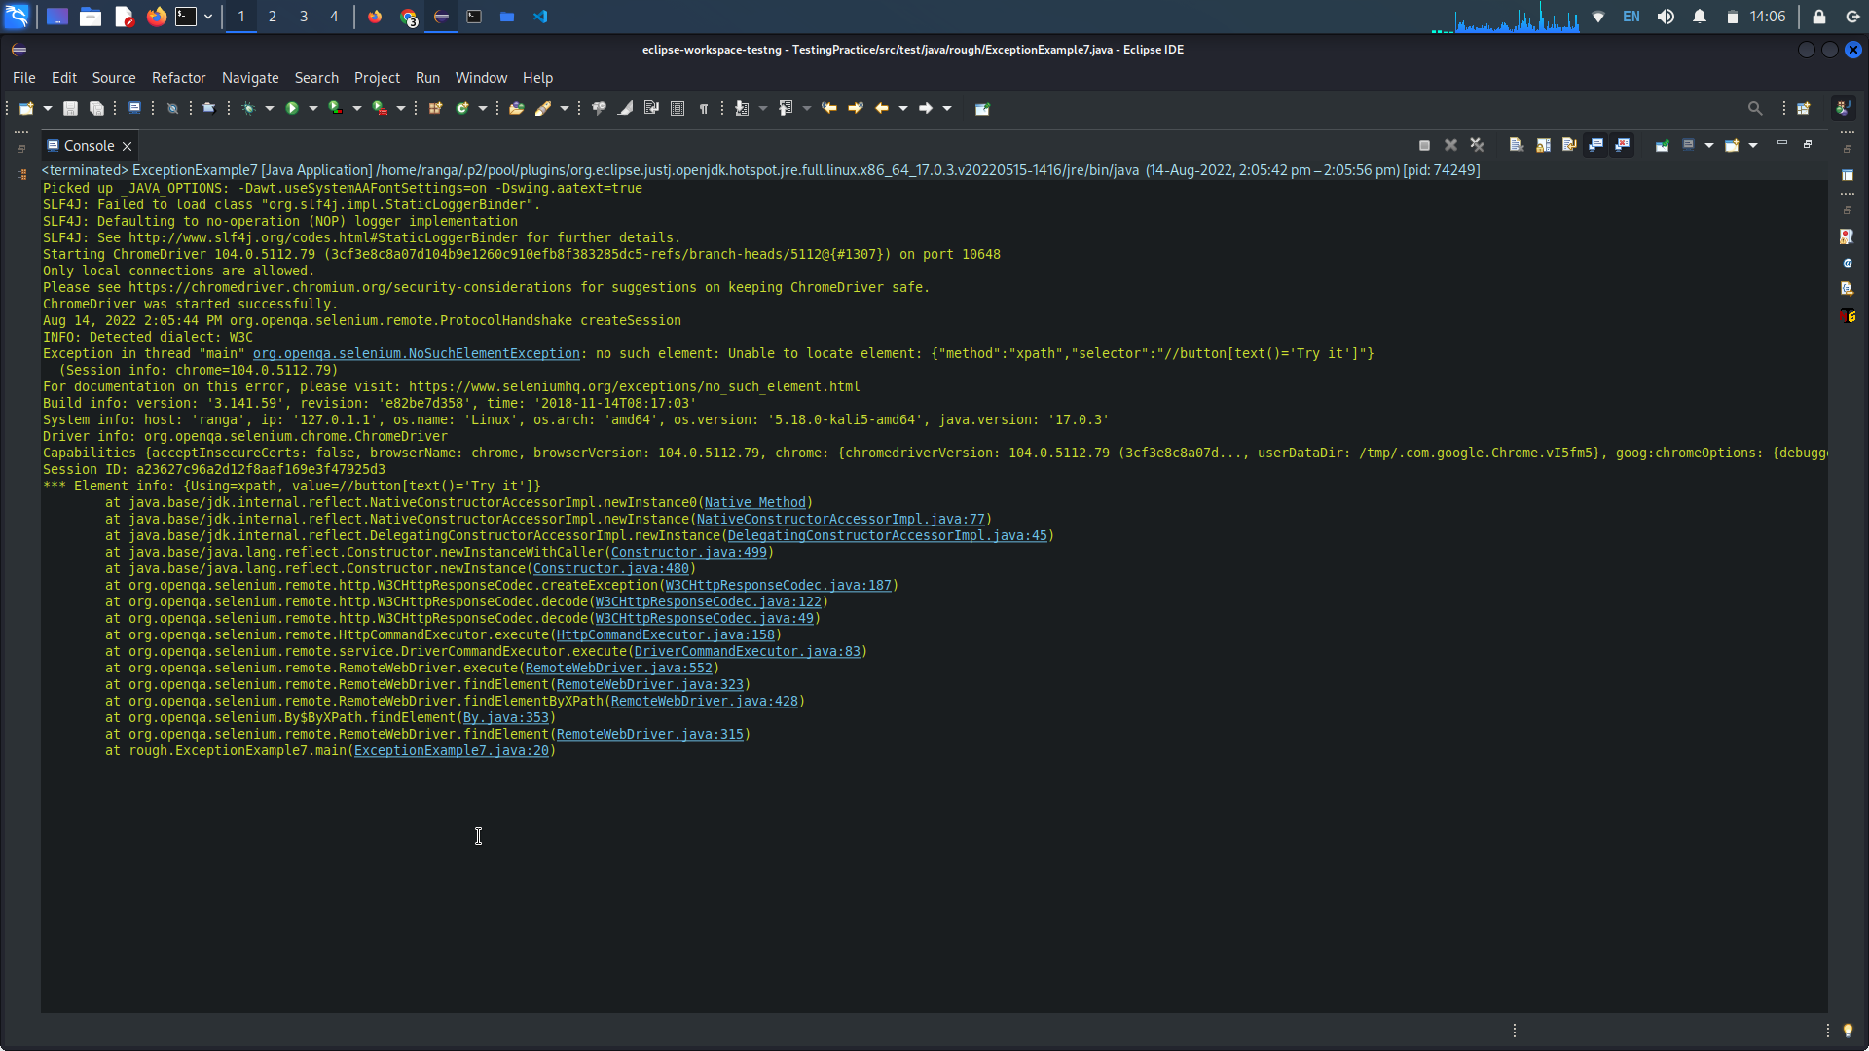This screenshot has width=1869, height=1051.
Task: Click the green Run button in toolbar
Action: click(x=291, y=108)
